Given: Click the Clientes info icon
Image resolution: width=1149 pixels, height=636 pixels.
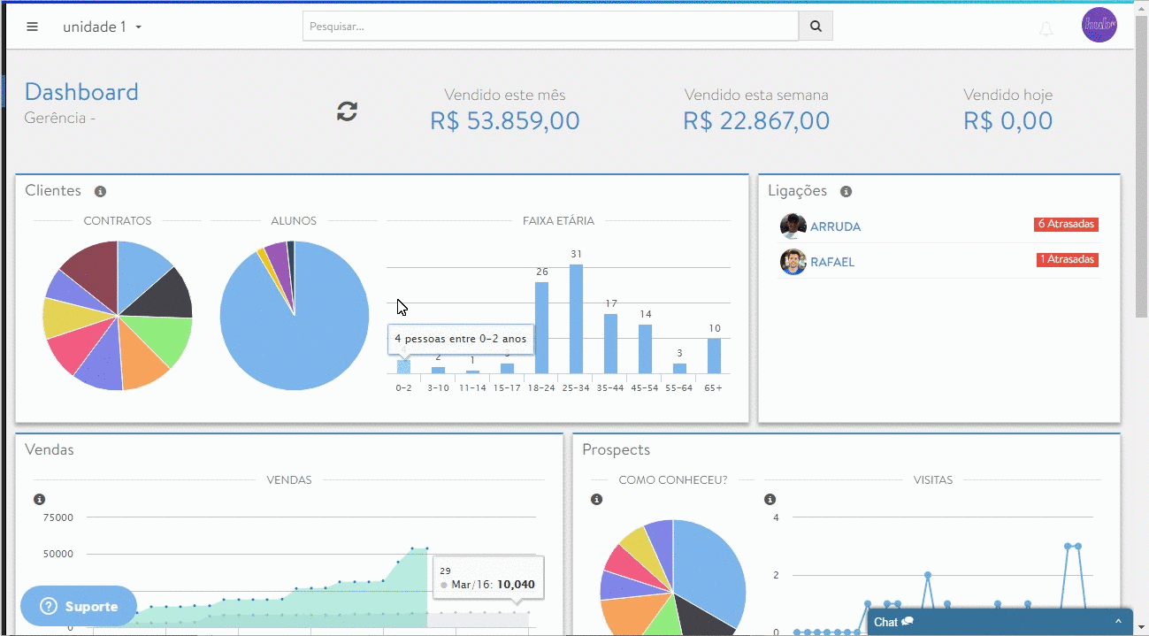Looking at the screenshot, I should click(x=100, y=192).
